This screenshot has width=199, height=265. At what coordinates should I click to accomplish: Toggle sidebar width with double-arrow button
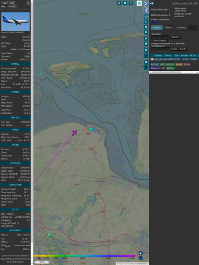[x=152, y=3]
